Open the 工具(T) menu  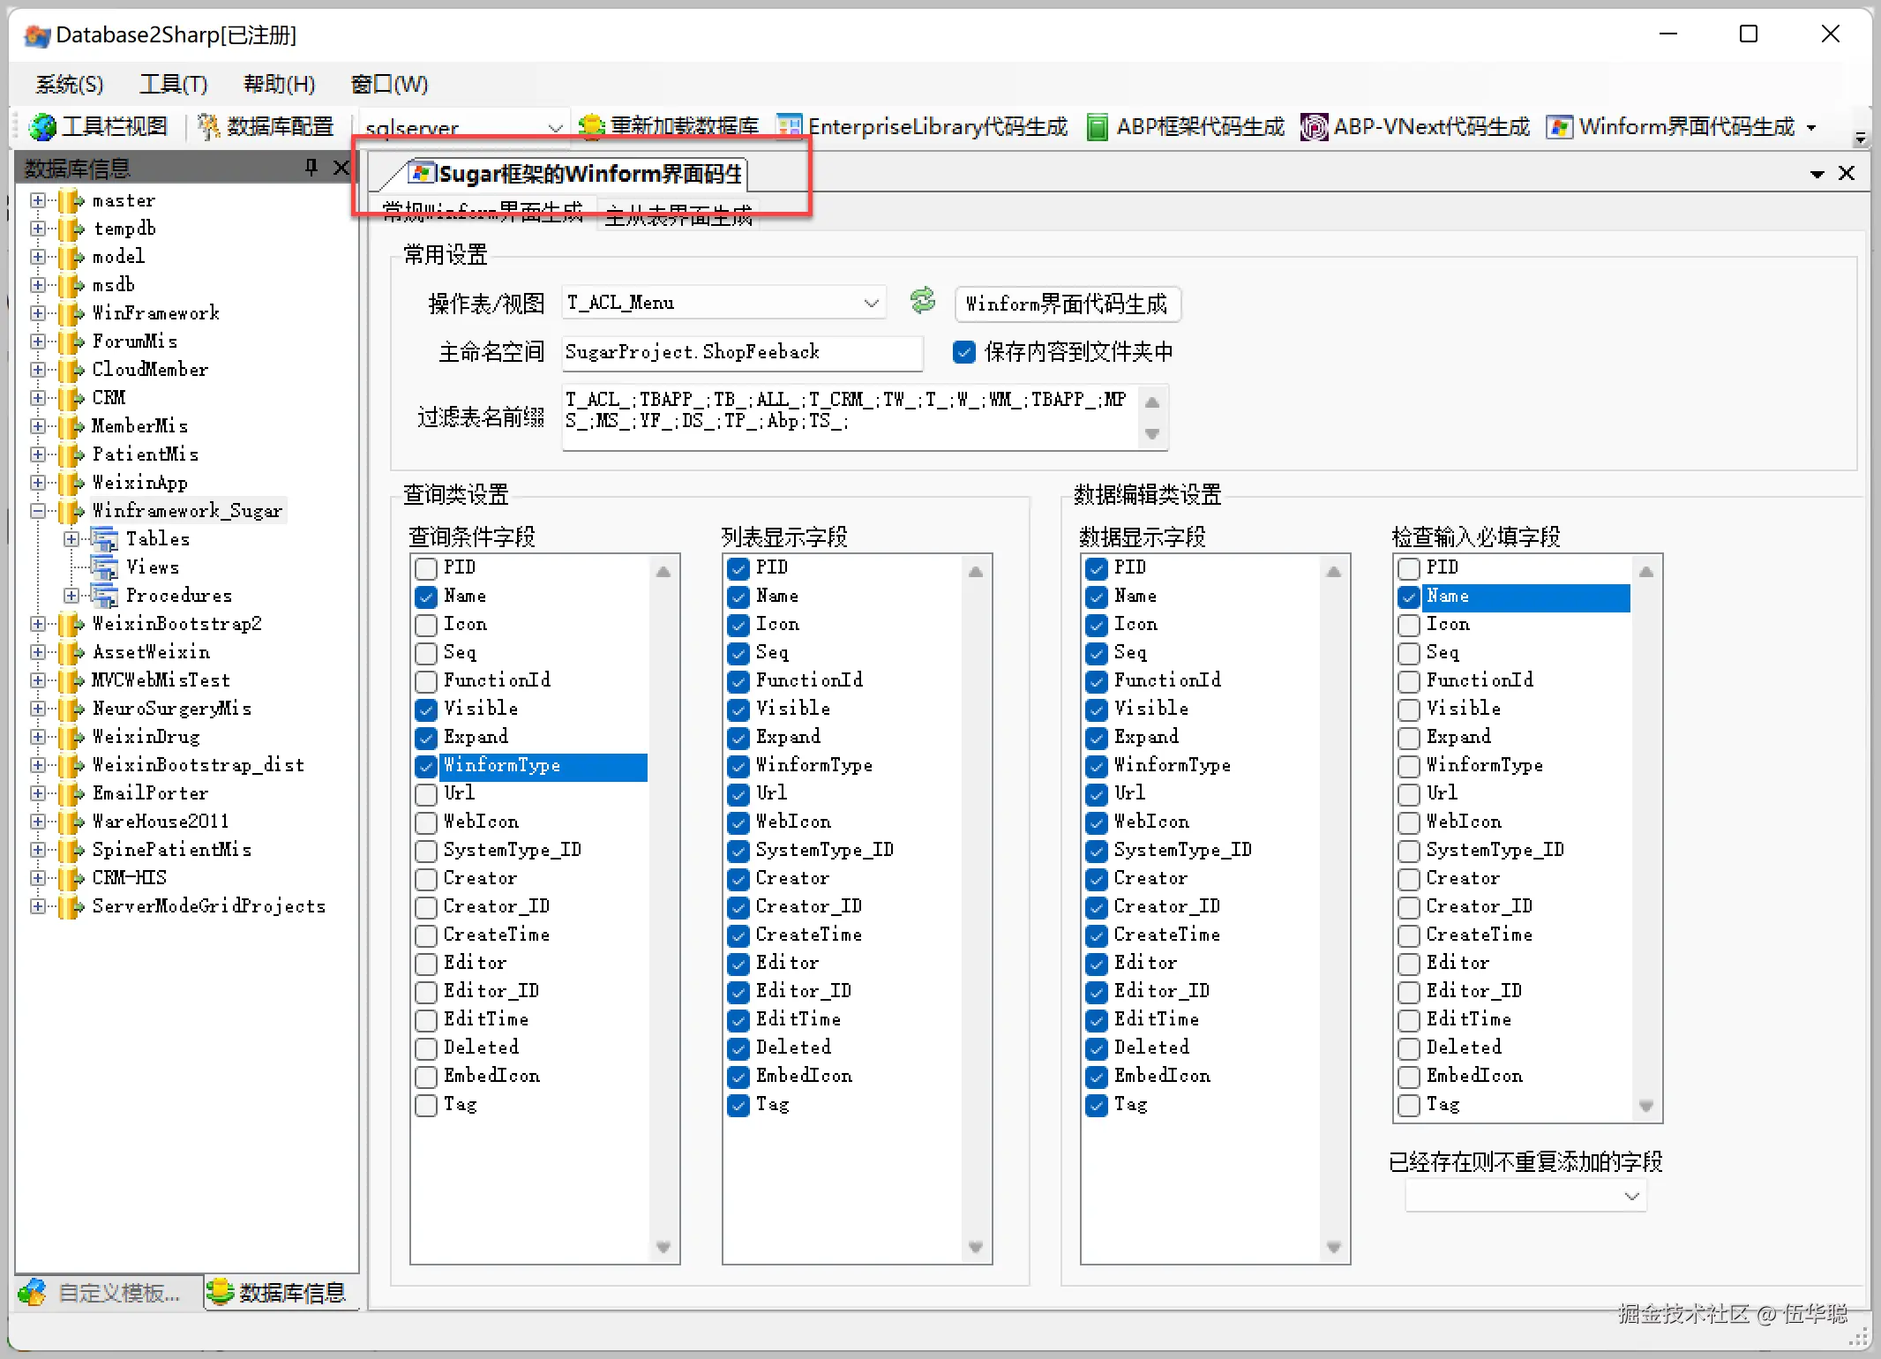pyautogui.click(x=173, y=84)
